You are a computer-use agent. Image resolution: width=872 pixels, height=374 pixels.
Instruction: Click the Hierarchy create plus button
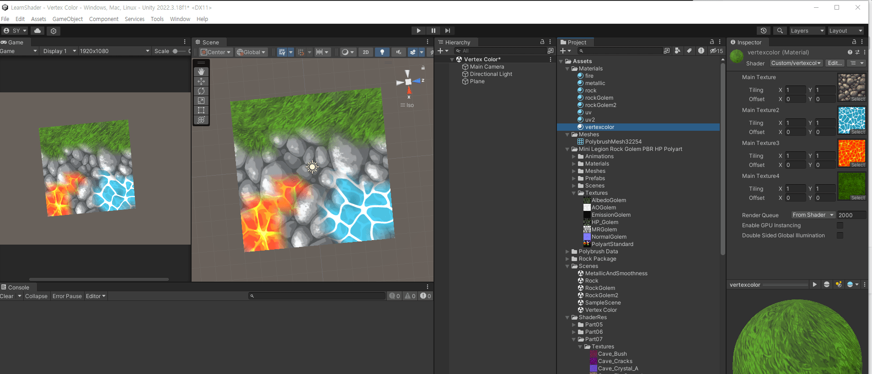click(443, 51)
